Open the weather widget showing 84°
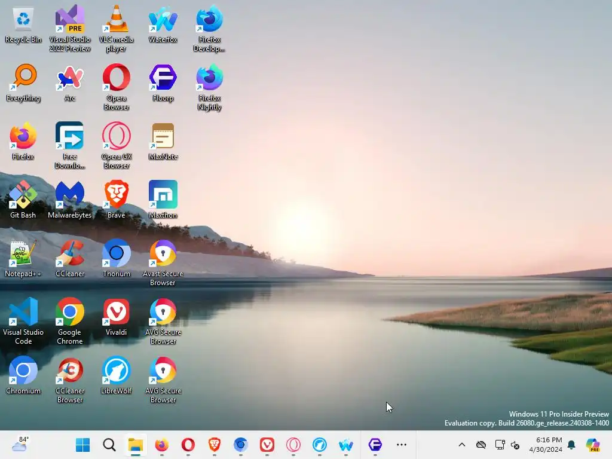Viewport: 612px width, 459px height. (x=20, y=444)
